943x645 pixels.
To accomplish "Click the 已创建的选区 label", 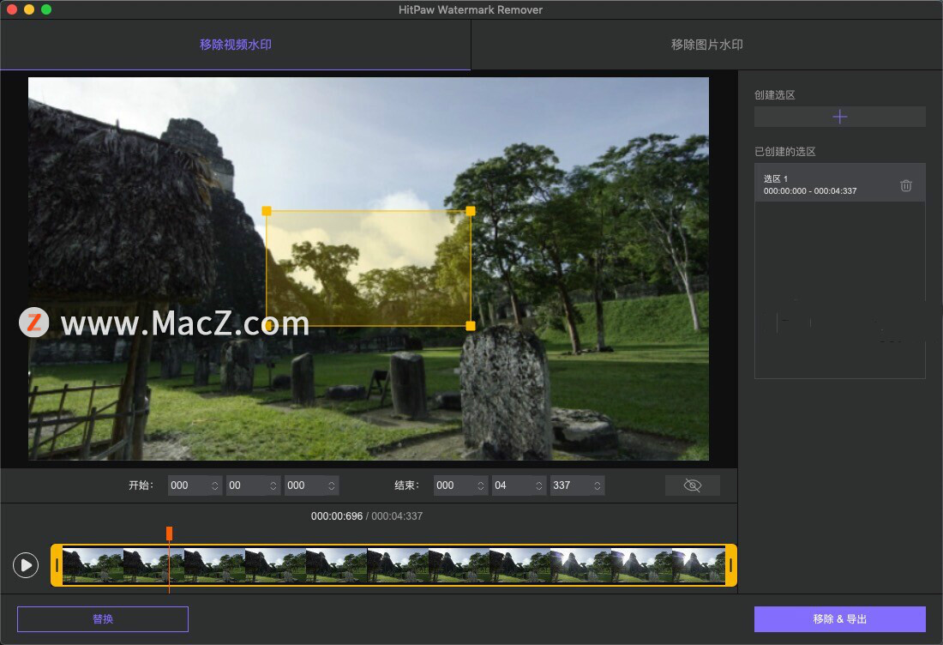I will pos(784,152).
